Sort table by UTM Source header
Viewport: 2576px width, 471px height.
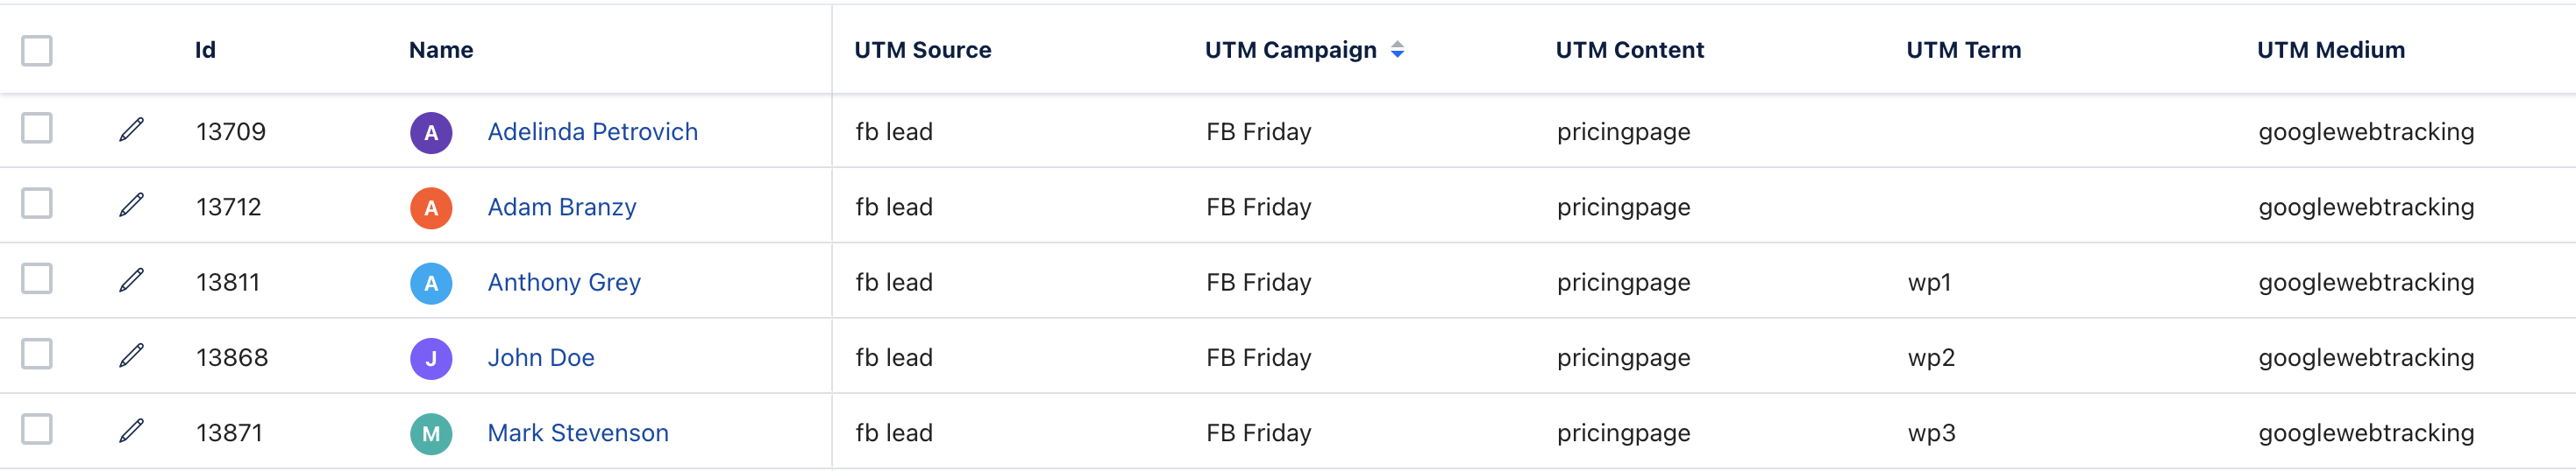pos(922,50)
